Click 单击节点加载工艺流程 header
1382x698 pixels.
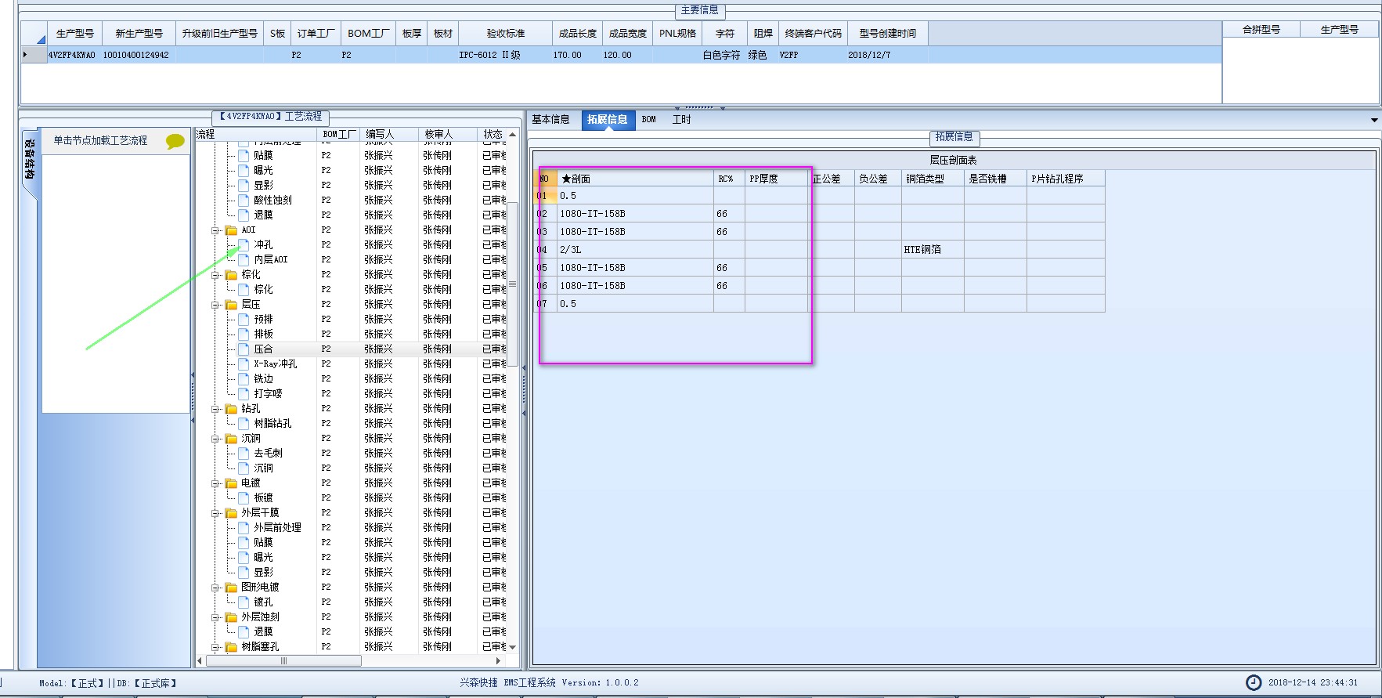click(100, 141)
